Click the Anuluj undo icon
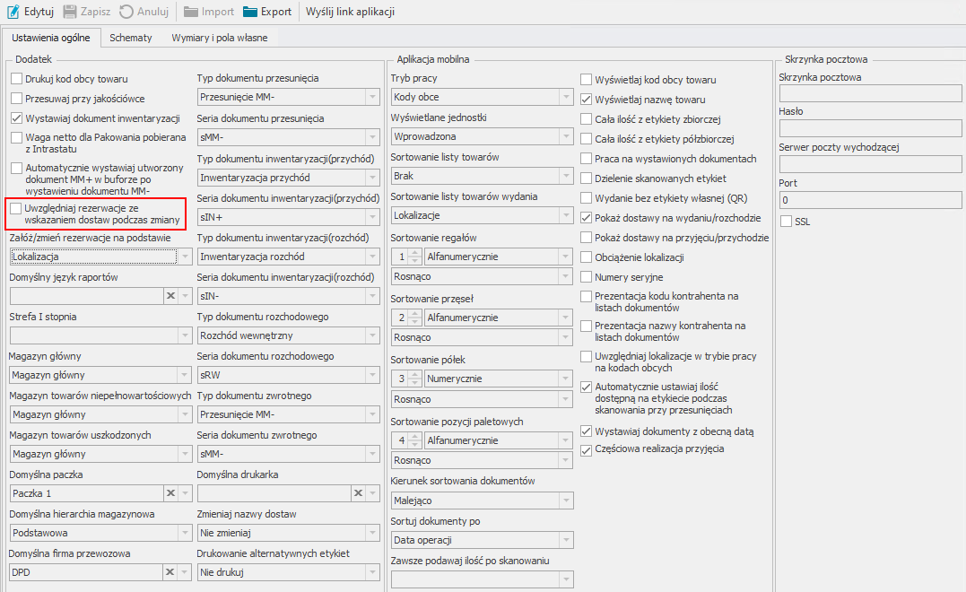 coord(126,12)
